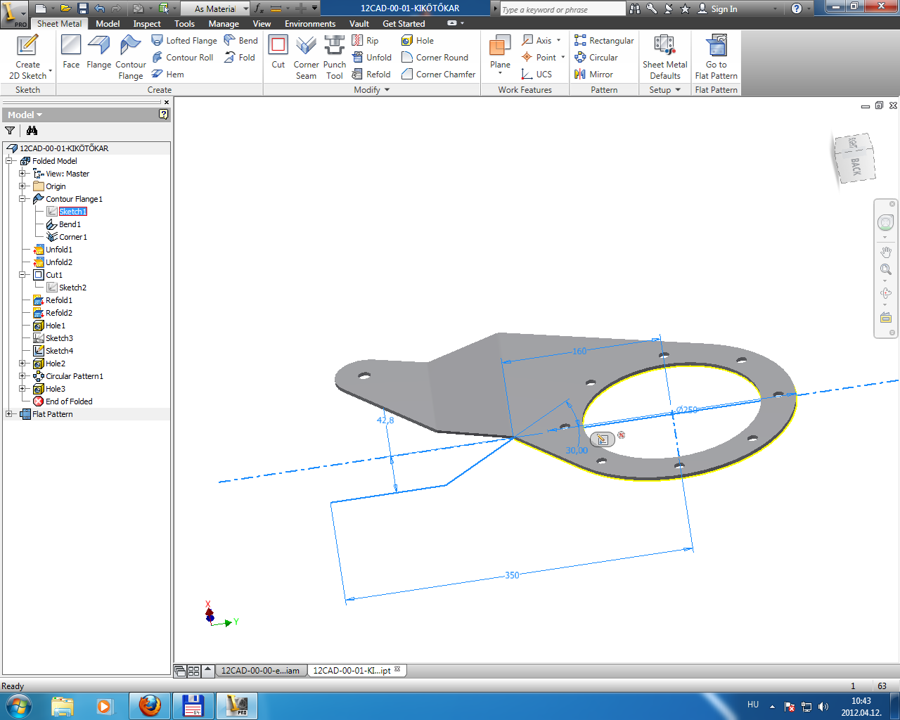
Task: Activate the Cut tool
Action: 278,52
